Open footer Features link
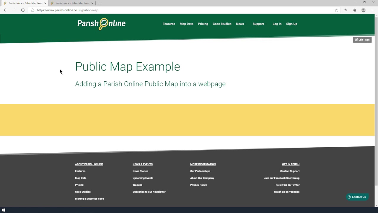The image size is (378, 213). coord(80,171)
